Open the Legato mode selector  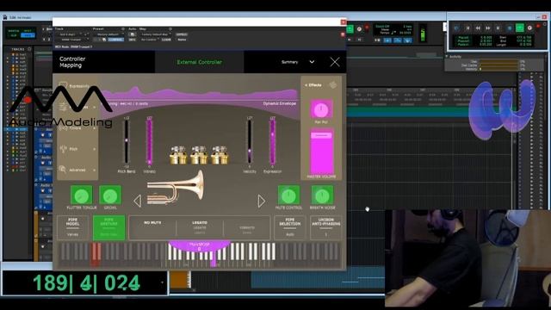pos(200,227)
